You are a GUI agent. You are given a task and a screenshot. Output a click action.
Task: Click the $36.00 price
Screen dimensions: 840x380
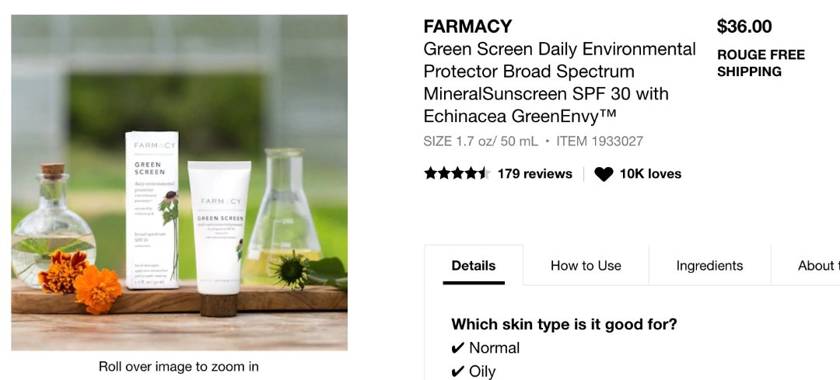click(x=744, y=26)
